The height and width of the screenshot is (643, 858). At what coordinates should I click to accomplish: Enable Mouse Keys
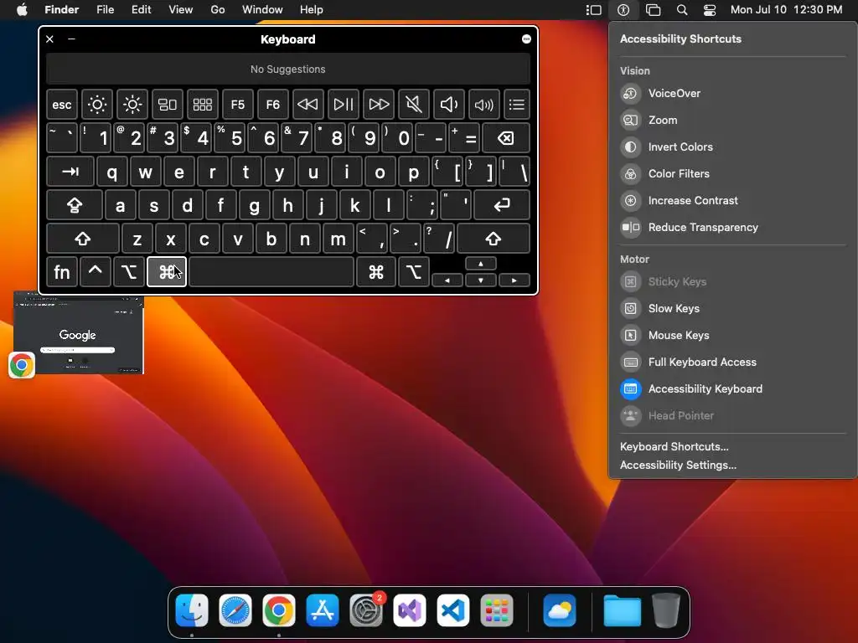732,335
